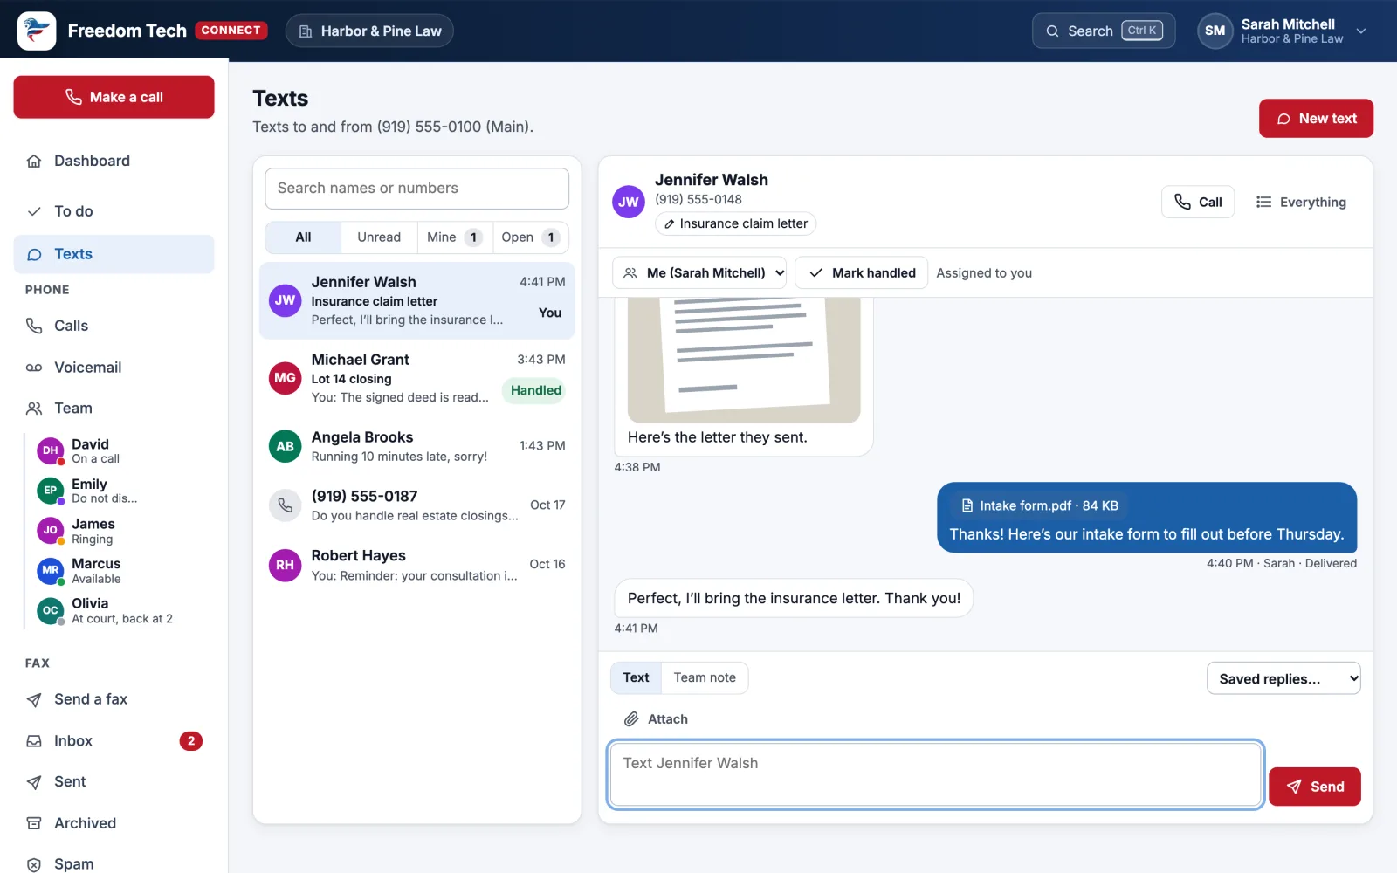This screenshot has width=1397, height=873.
Task: Click pencil icon on Insurance claim letter tag
Action: [x=669, y=224]
